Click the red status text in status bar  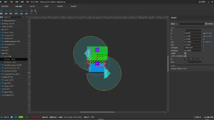point(36,117)
